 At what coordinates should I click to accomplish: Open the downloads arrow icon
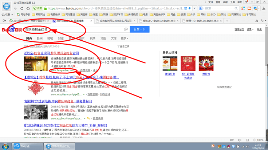click(x=264, y=8)
